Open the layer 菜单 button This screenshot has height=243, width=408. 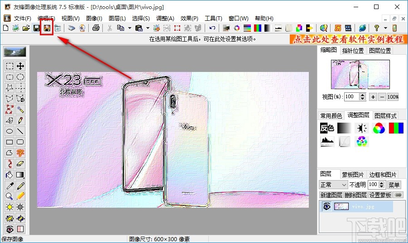[x=394, y=185]
